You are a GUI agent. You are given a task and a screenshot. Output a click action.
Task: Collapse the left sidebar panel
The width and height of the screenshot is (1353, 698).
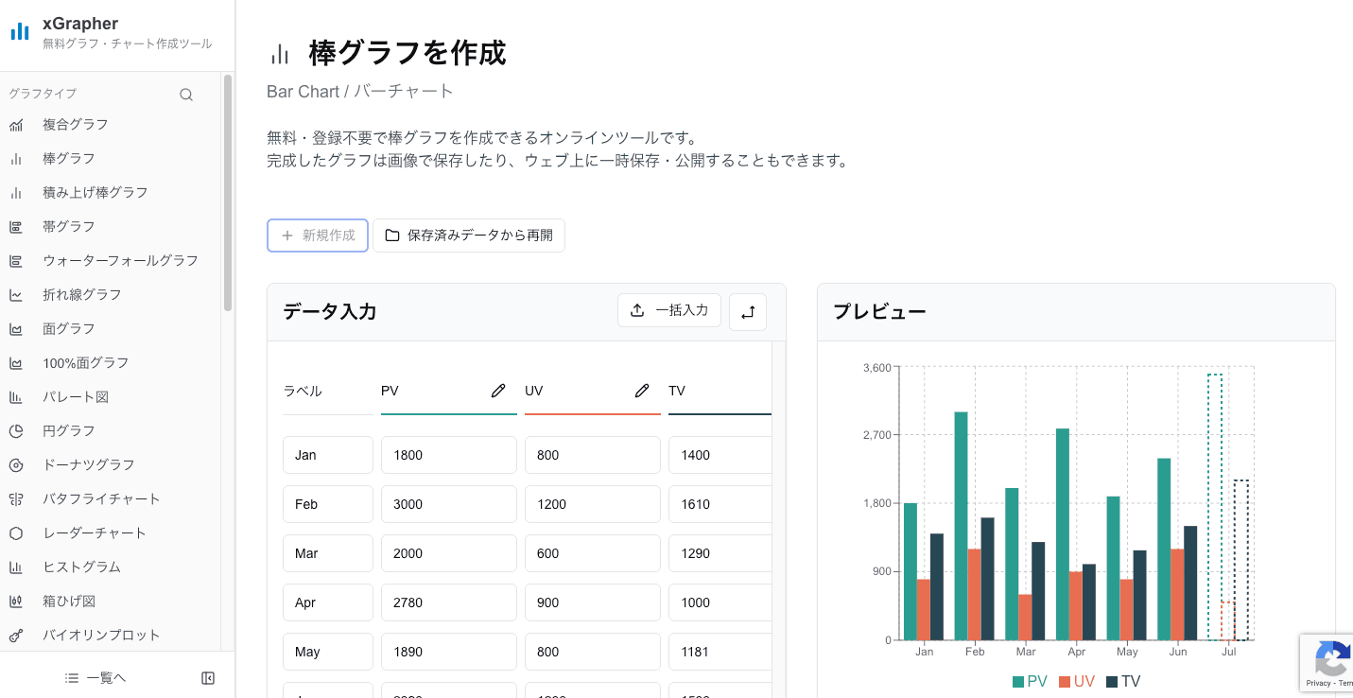click(207, 677)
